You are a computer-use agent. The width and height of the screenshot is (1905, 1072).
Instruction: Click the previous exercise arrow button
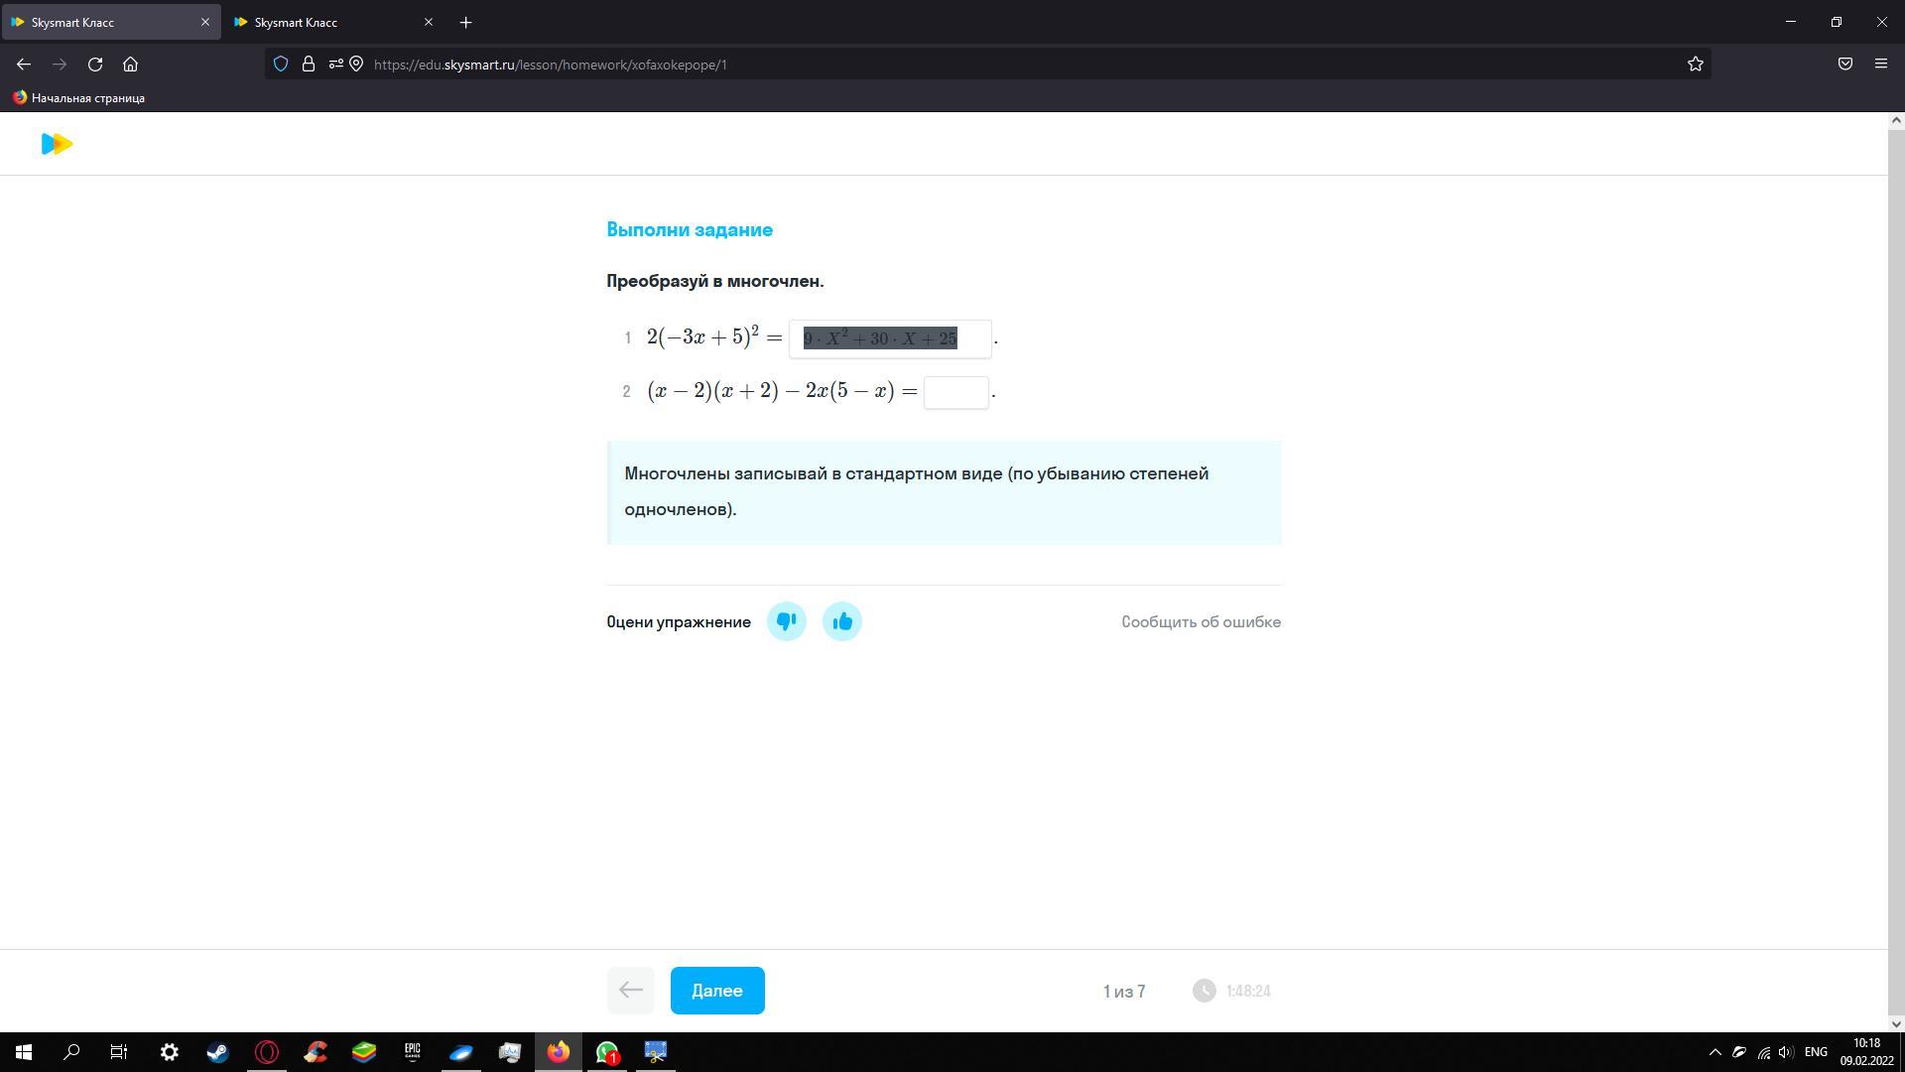tap(630, 991)
